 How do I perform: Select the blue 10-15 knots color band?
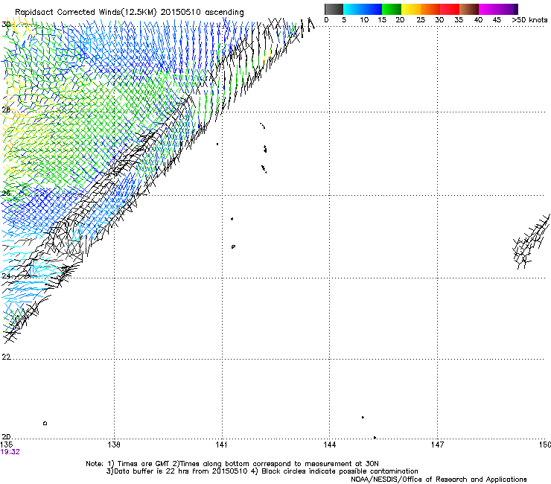pyautogui.click(x=372, y=9)
